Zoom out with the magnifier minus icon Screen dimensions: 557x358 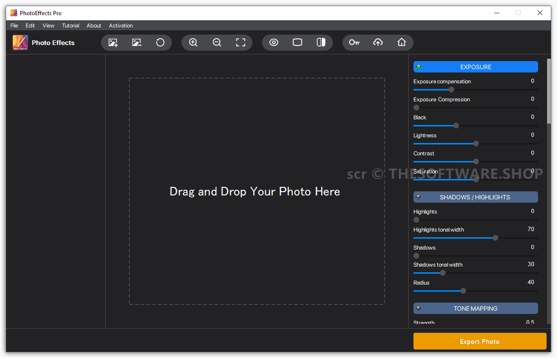(x=217, y=43)
